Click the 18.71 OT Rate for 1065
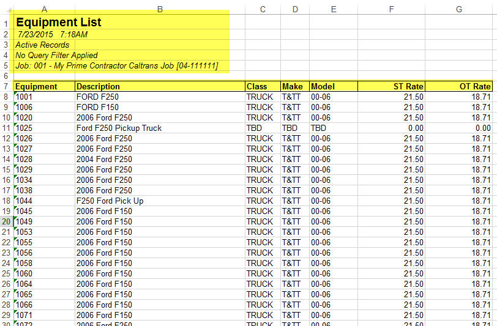The height and width of the screenshot is (326, 497). coord(459,294)
